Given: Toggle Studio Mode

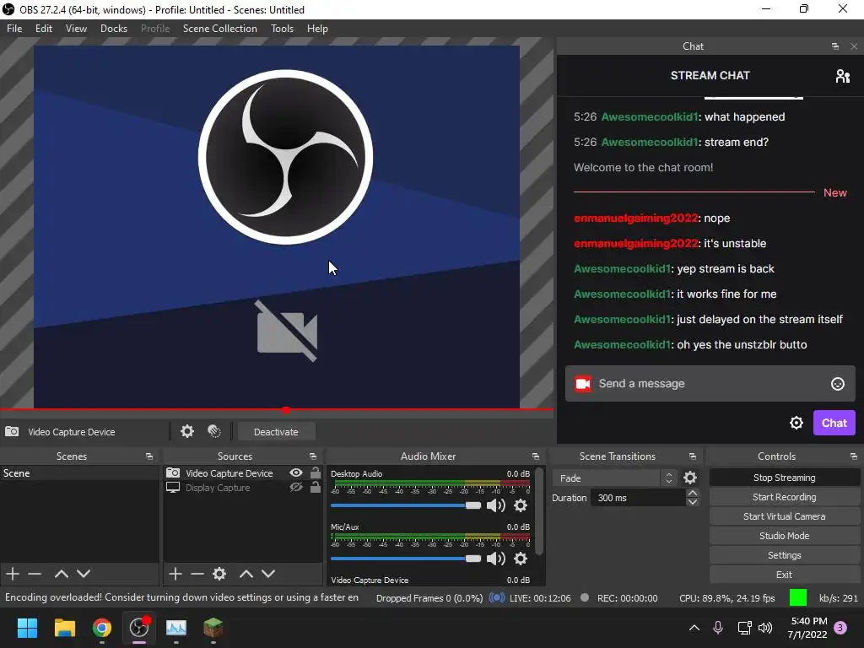Looking at the screenshot, I should [x=784, y=536].
